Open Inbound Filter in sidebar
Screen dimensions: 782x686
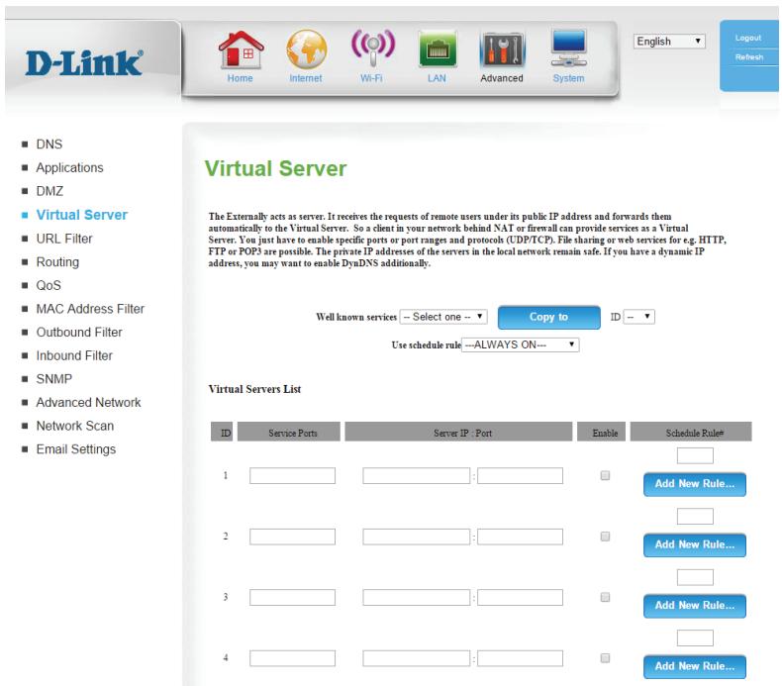(x=74, y=355)
